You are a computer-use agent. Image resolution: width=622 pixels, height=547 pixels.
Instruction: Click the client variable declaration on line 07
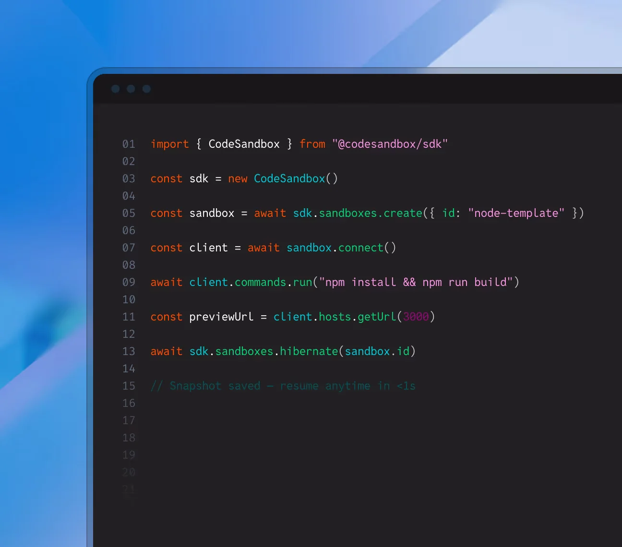point(208,248)
